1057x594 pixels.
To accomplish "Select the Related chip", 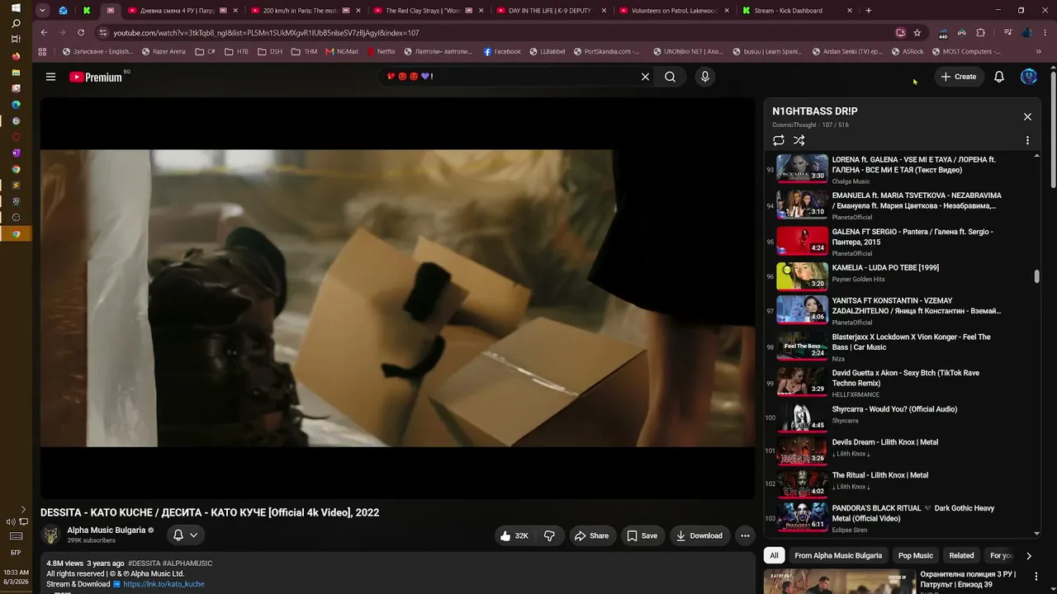I will tap(961, 555).
